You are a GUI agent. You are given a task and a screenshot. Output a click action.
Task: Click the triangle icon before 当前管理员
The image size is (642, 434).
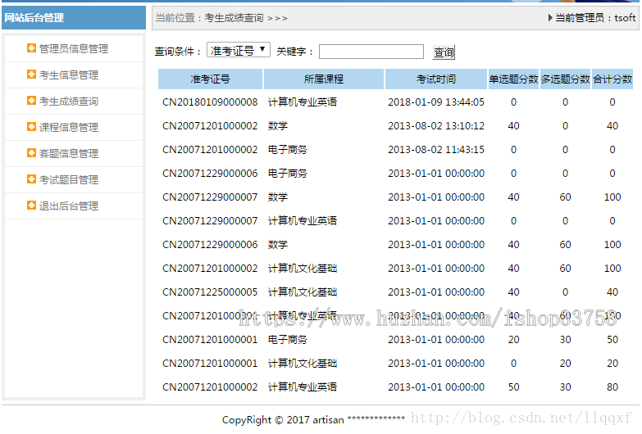point(550,17)
